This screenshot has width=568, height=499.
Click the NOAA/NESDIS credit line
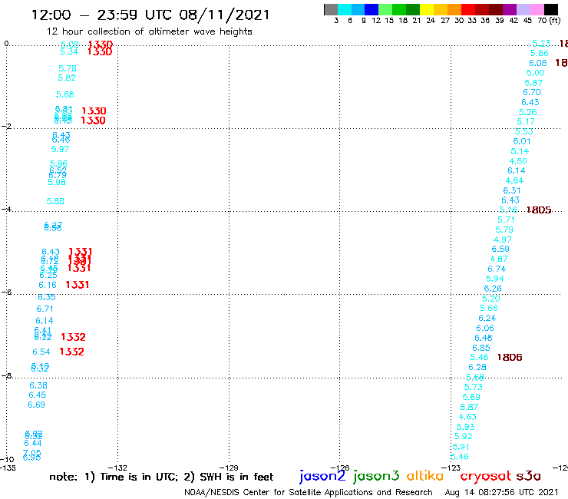coord(309,492)
